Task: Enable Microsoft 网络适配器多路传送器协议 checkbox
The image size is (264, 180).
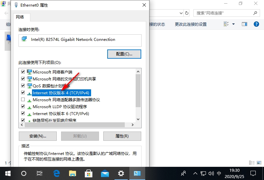Action: (23, 100)
